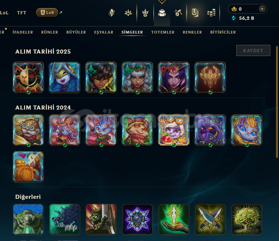279x241 pixels.
Task: Switch to the TFT tab
Action: [x=22, y=13]
